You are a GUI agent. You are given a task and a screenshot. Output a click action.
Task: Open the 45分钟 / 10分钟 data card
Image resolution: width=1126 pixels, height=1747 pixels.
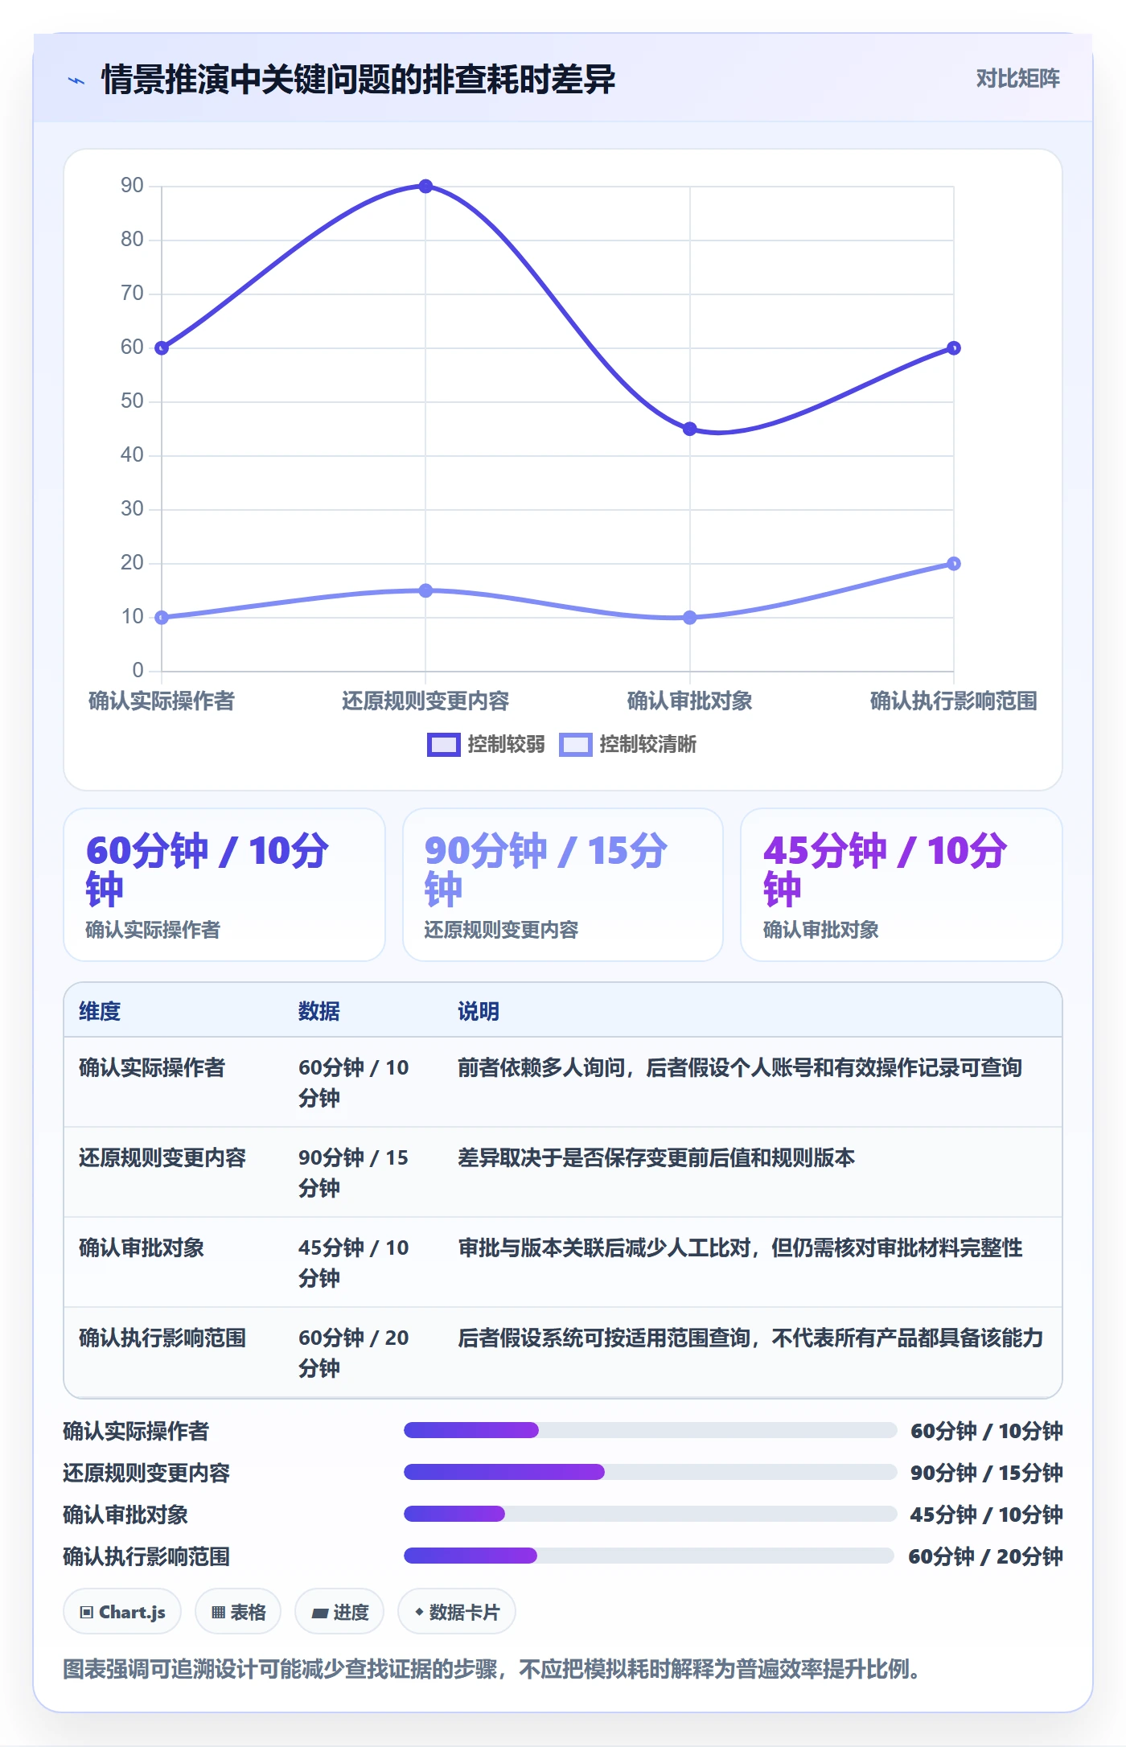click(902, 884)
